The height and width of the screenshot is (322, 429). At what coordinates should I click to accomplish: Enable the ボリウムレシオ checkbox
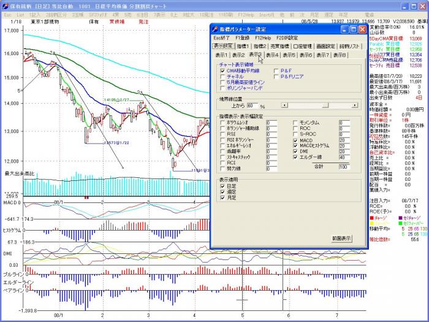(222, 123)
